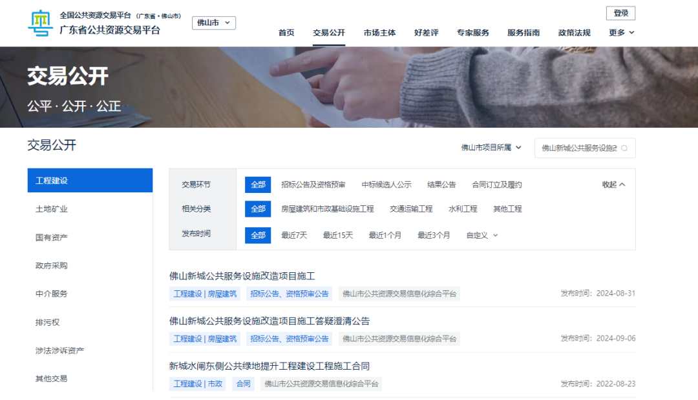Click the 登录 login button
Screen dimensions: 698x400
(x=620, y=13)
